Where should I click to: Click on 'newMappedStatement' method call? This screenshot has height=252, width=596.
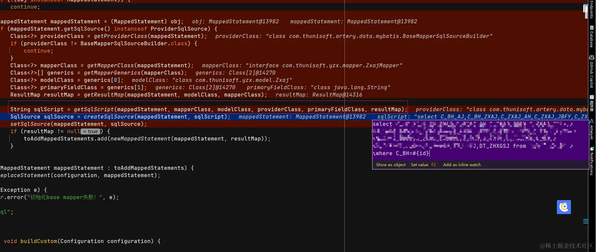pos(141,139)
